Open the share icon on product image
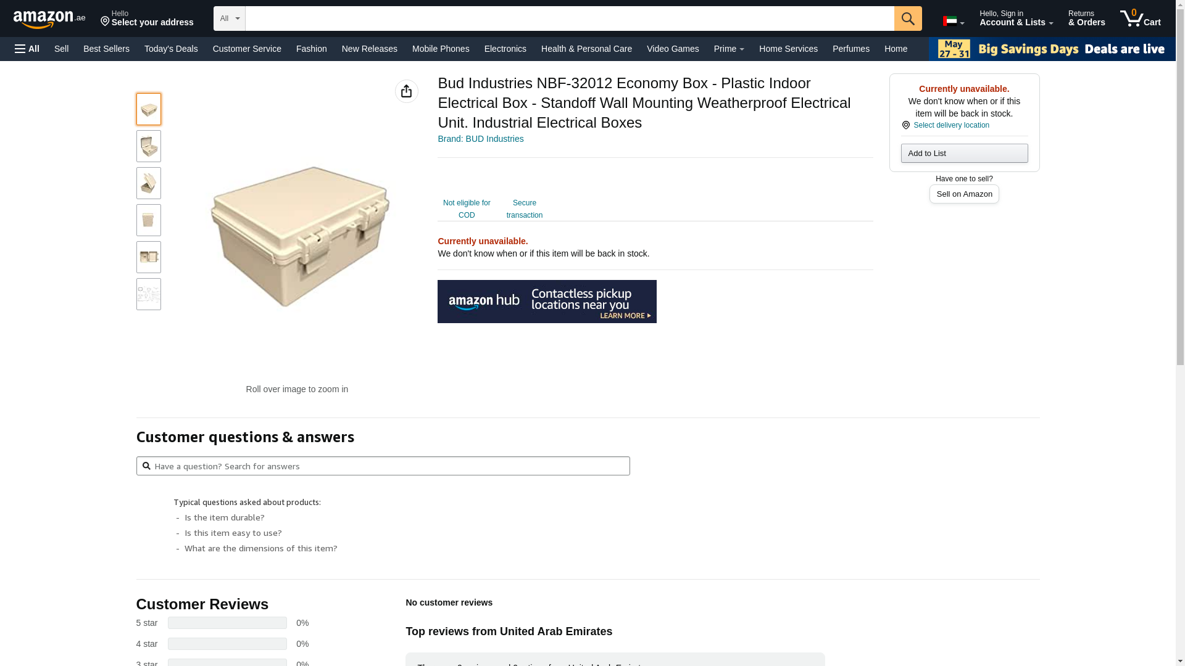 click(x=406, y=91)
